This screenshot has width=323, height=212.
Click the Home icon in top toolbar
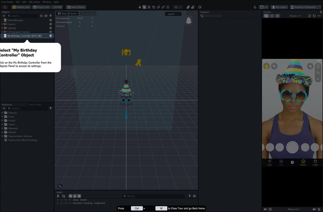(5, 7)
